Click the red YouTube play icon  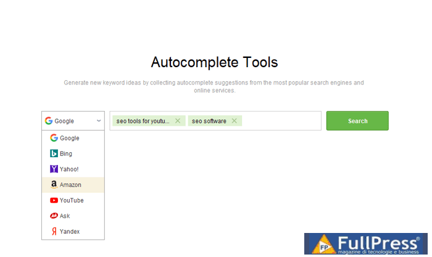(x=54, y=200)
